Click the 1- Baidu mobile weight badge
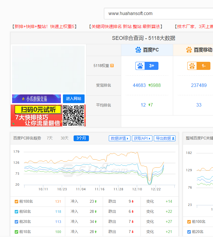The image size is (213, 242). coord(199,66)
